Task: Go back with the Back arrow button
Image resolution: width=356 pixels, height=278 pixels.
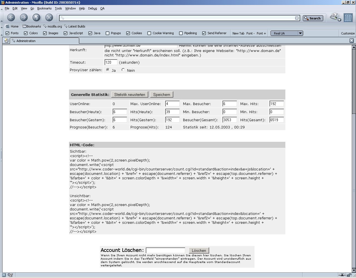Action: point(11,18)
